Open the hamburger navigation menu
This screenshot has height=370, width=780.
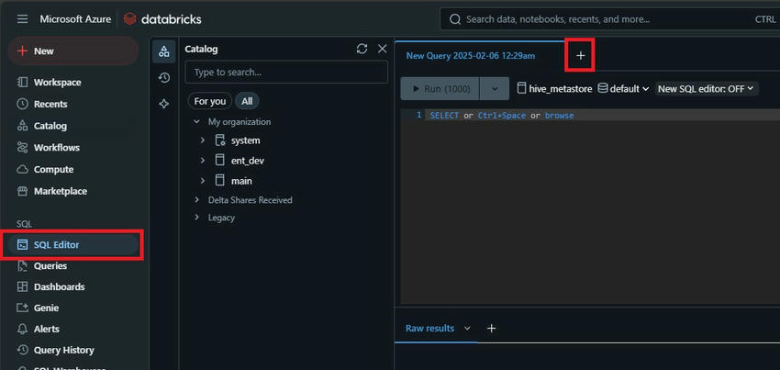pos(22,19)
